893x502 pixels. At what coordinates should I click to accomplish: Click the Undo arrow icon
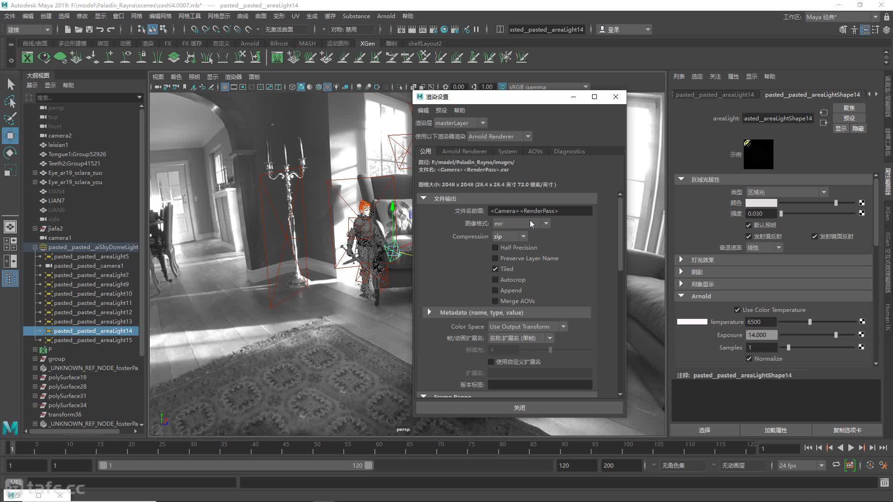100,29
